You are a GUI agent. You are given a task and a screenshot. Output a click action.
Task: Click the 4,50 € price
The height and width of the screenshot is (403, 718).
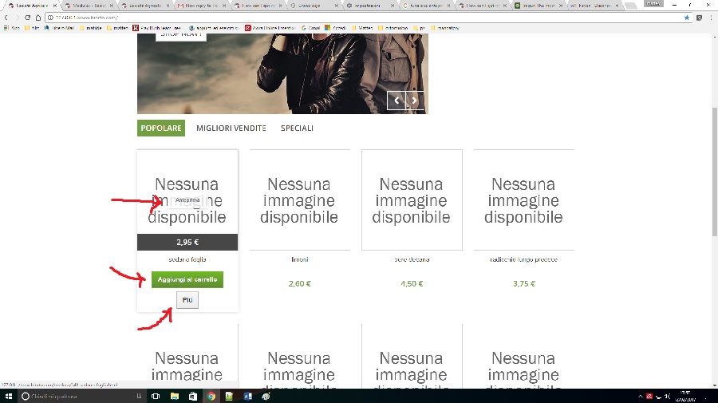point(412,284)
